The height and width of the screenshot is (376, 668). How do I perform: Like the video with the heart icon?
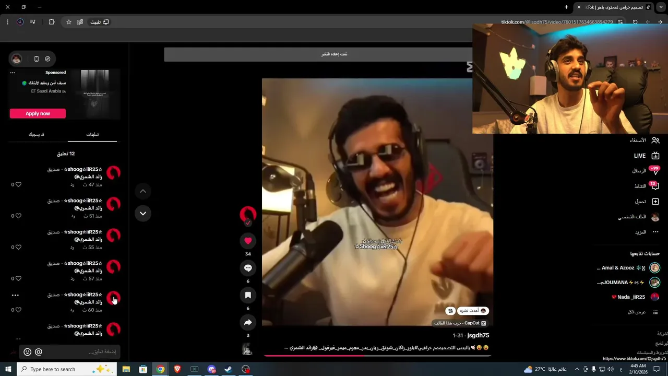click(248, 241)
